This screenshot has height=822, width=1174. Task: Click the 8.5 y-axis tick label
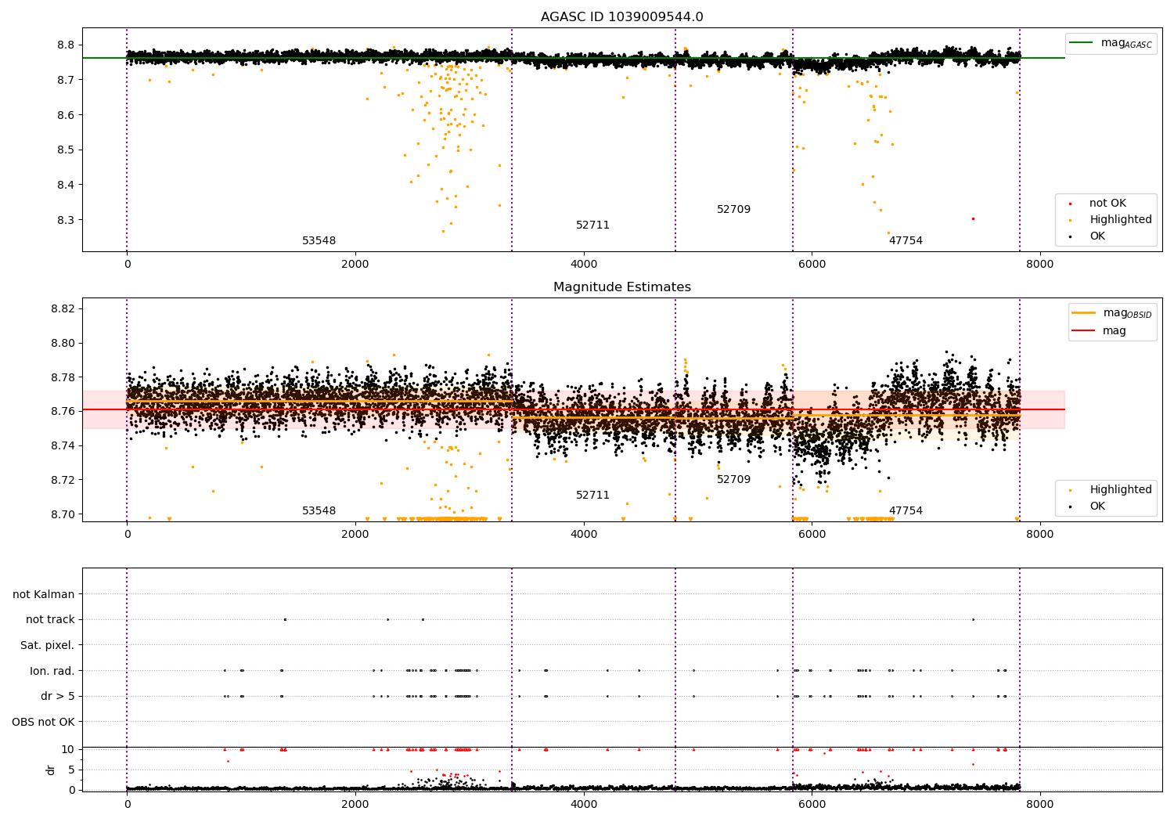point(66,150)
